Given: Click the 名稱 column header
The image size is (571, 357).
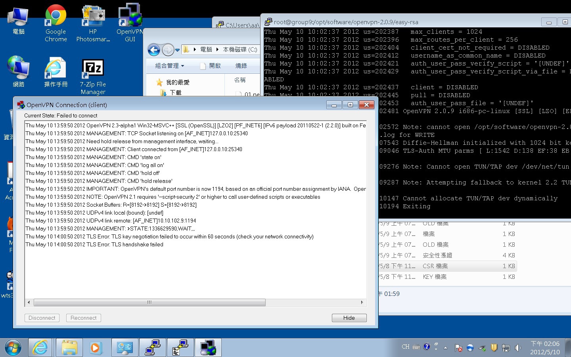Looking at the screenshot, I should [240, 80].
